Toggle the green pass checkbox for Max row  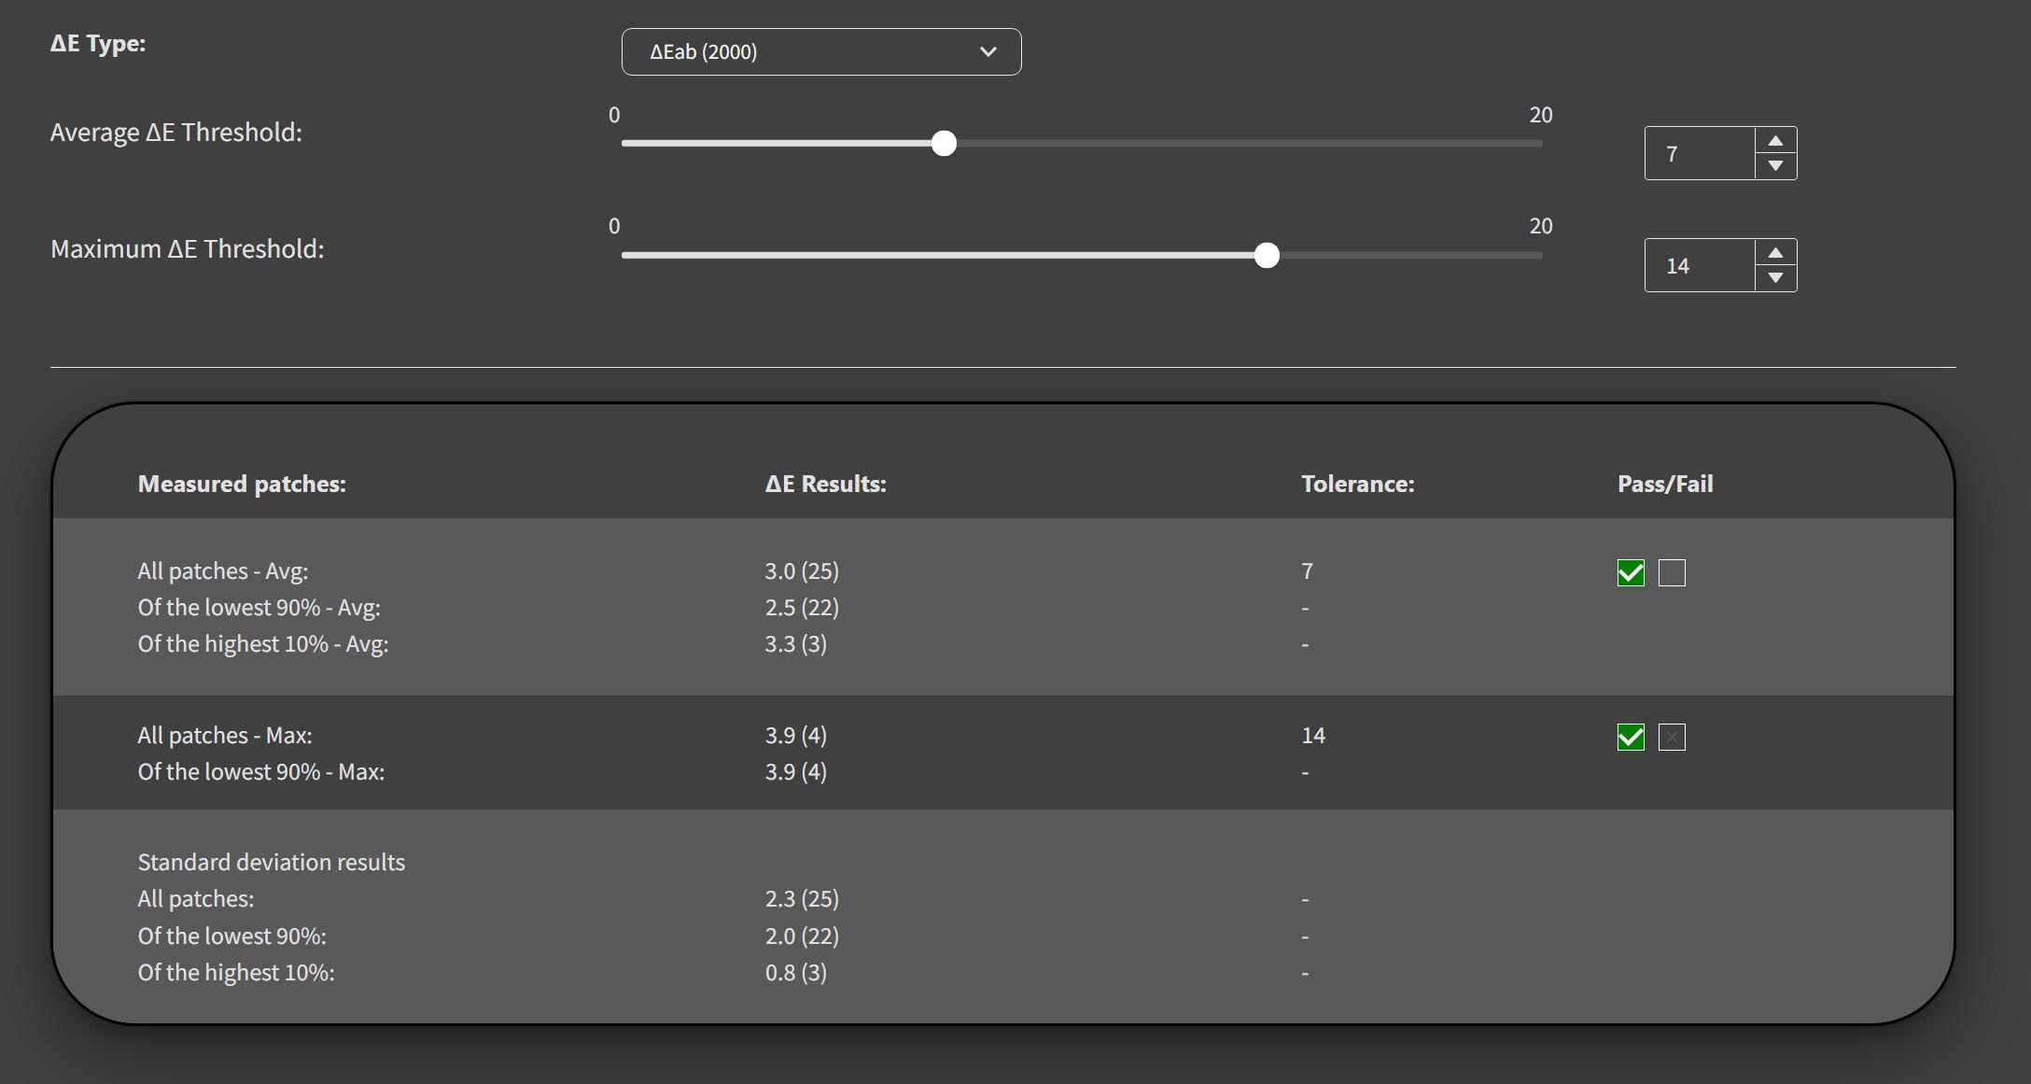pos(1631,738)
